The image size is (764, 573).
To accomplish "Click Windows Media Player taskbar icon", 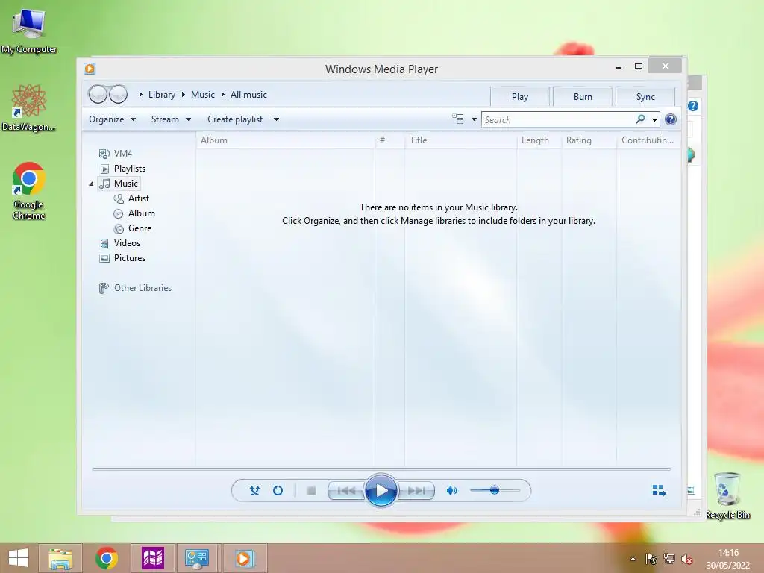I will point(245,558).
